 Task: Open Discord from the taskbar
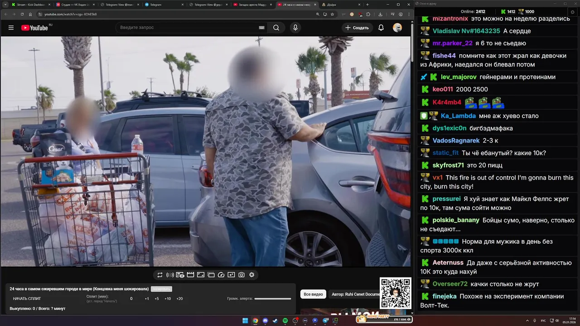[265, 321]
